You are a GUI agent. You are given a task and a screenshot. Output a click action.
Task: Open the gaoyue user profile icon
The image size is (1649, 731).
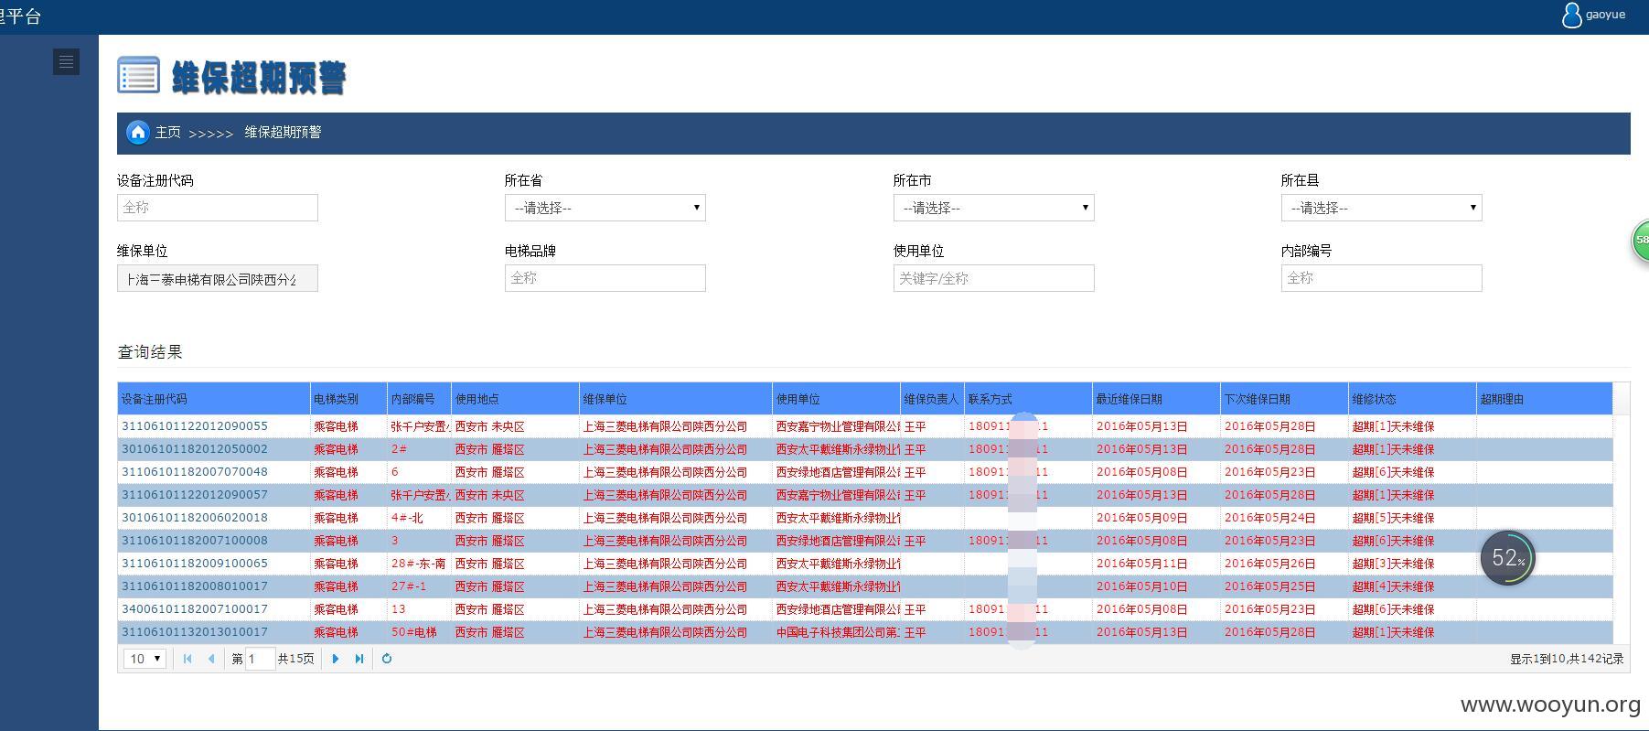coord(1571,15)
